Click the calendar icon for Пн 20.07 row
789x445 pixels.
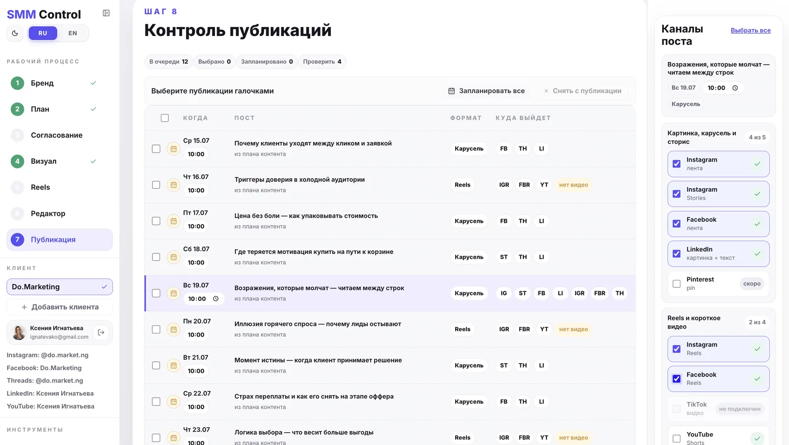[x=174, y=329]
